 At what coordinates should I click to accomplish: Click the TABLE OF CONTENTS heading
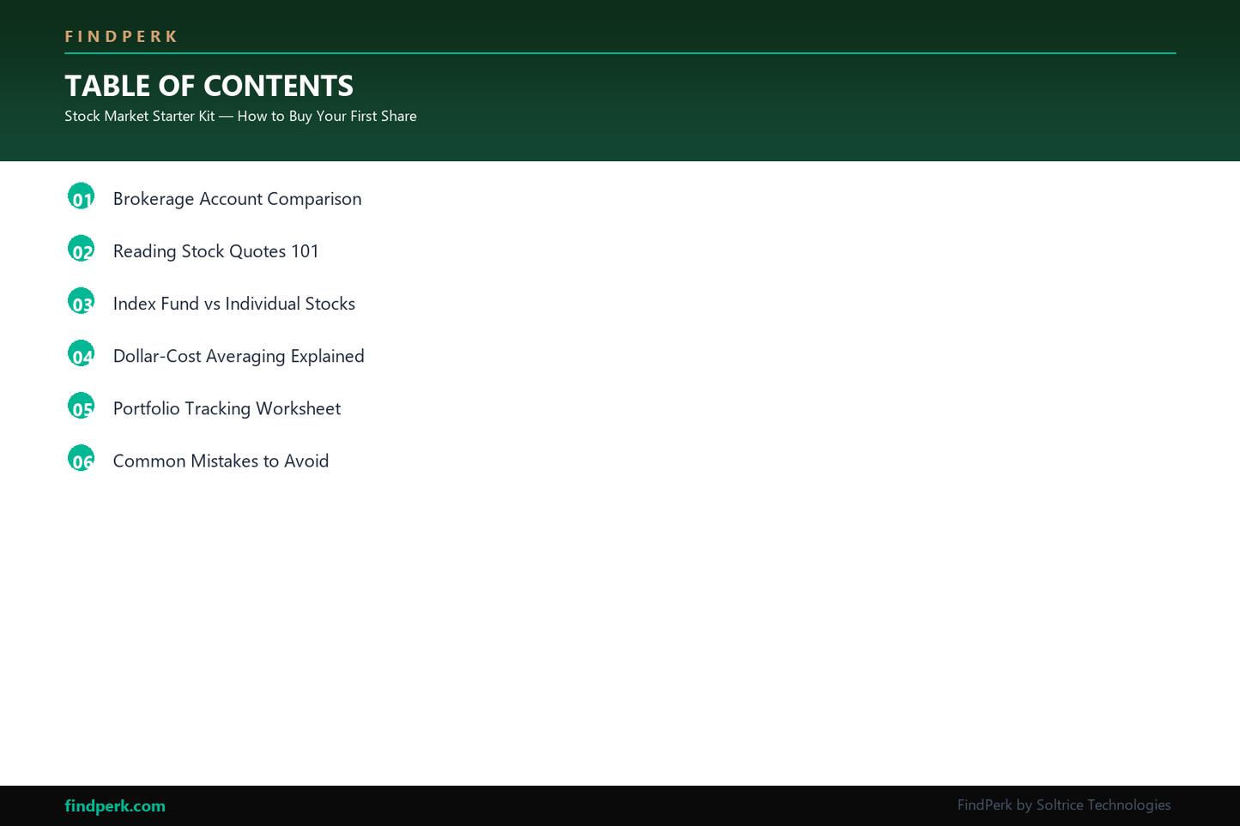coord(209,86)
